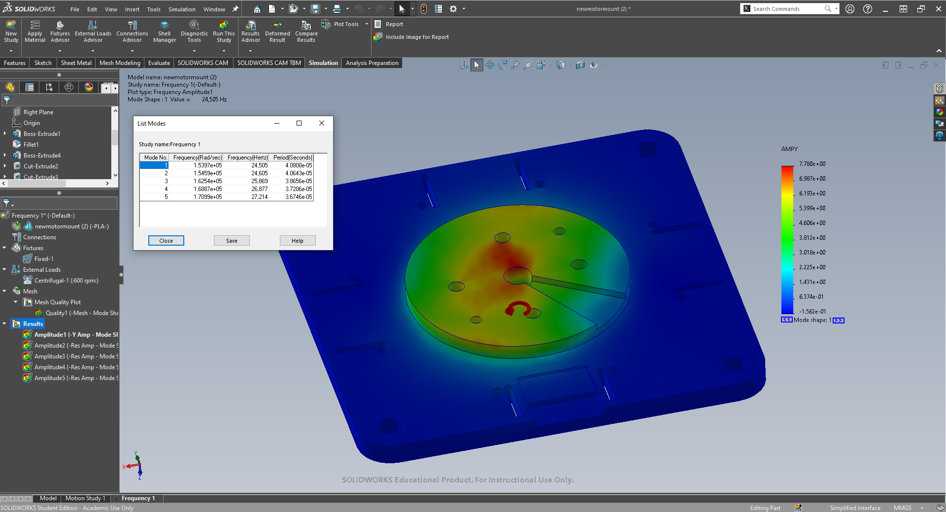Open Fixtures Advisor
The image size is (946, 512).
click(60, 32)
